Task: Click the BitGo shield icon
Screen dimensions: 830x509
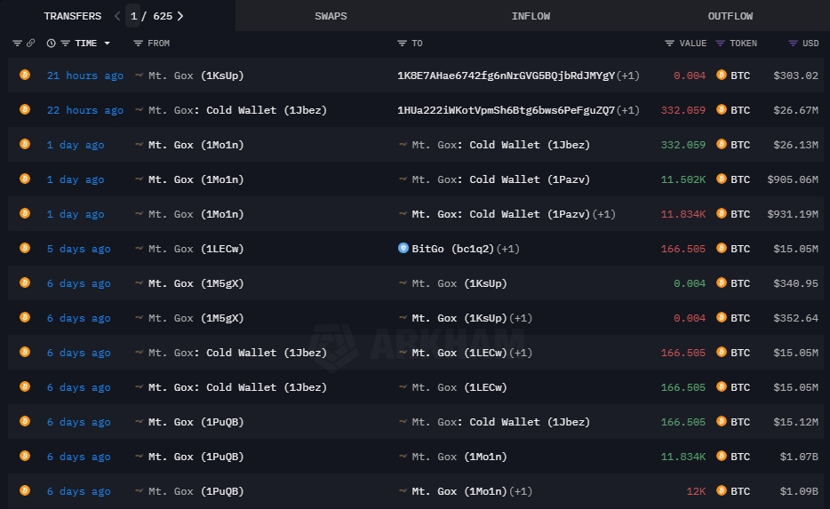Action: pyautogui.click(x=403, y=248)
